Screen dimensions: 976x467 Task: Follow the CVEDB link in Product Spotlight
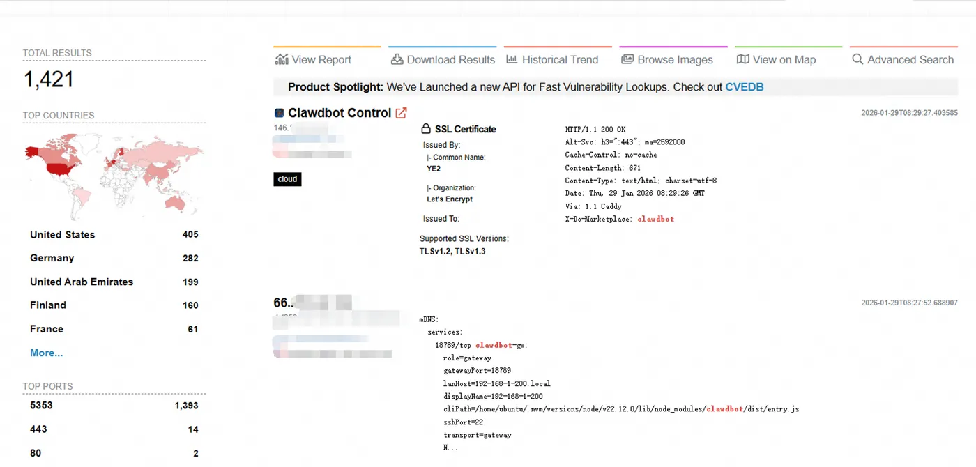pyautogui.click(x=745, y=87)
